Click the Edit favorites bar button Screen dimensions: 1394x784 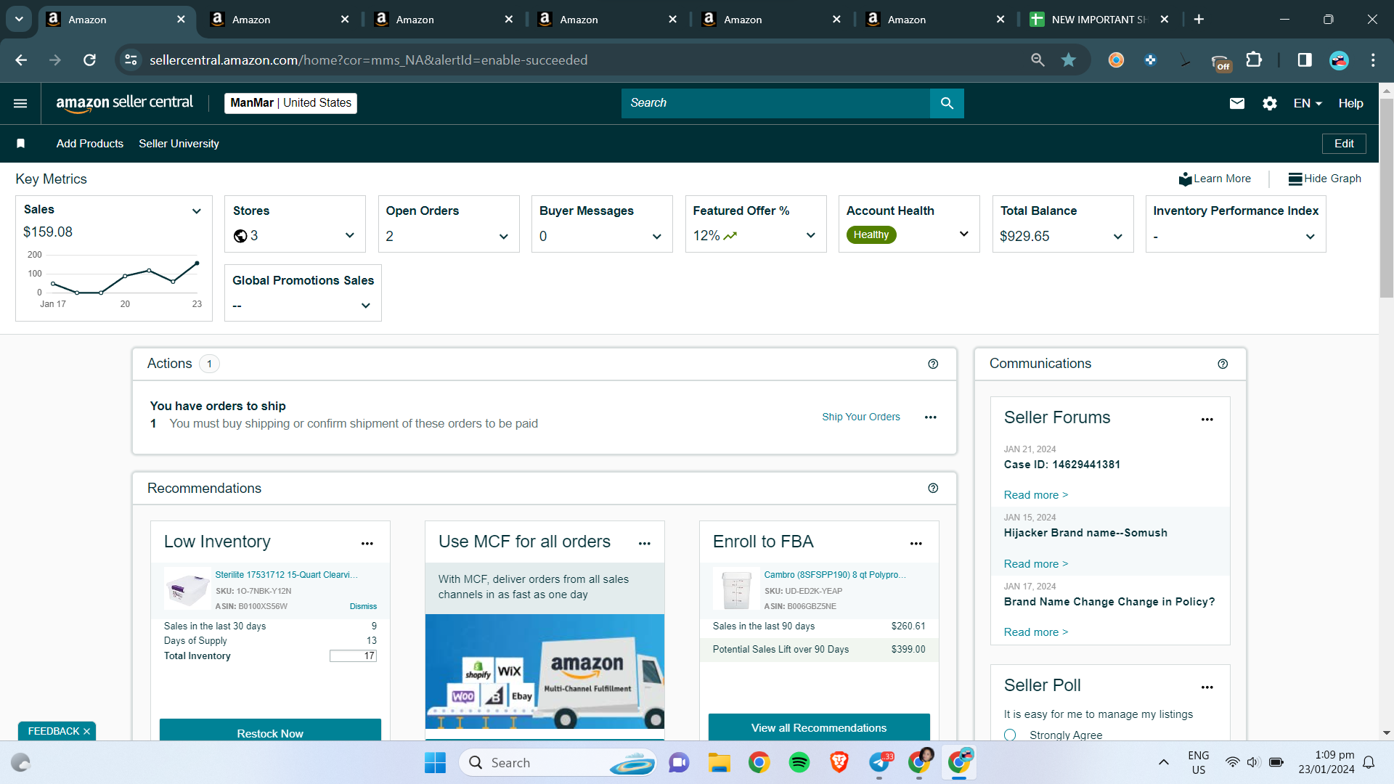tap(1344, 144)
